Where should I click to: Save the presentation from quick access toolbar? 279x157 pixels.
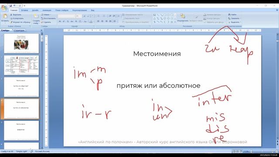click(10, 6)
